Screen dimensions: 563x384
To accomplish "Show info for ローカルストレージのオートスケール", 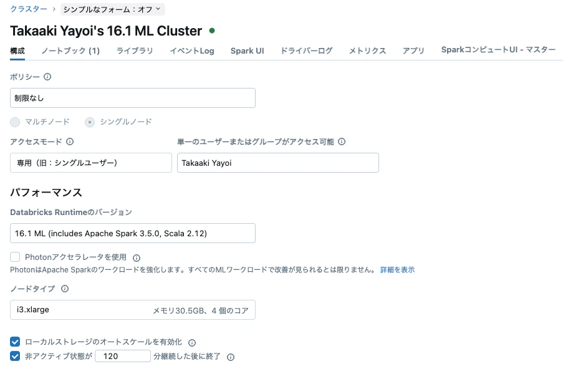I will point(192,343).
